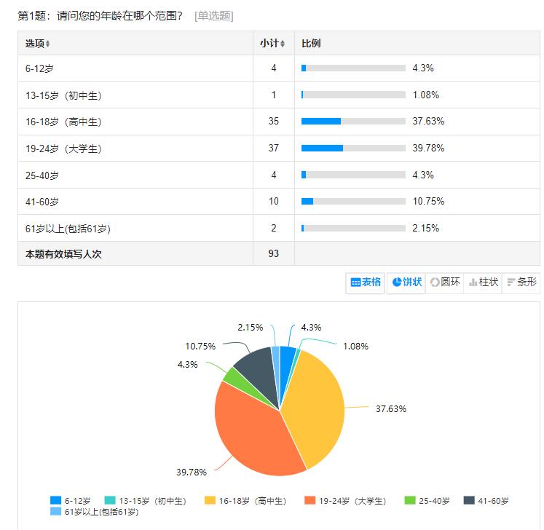
Task: Click the yellow 37.63% pie slice
Action: click(313, 408)
